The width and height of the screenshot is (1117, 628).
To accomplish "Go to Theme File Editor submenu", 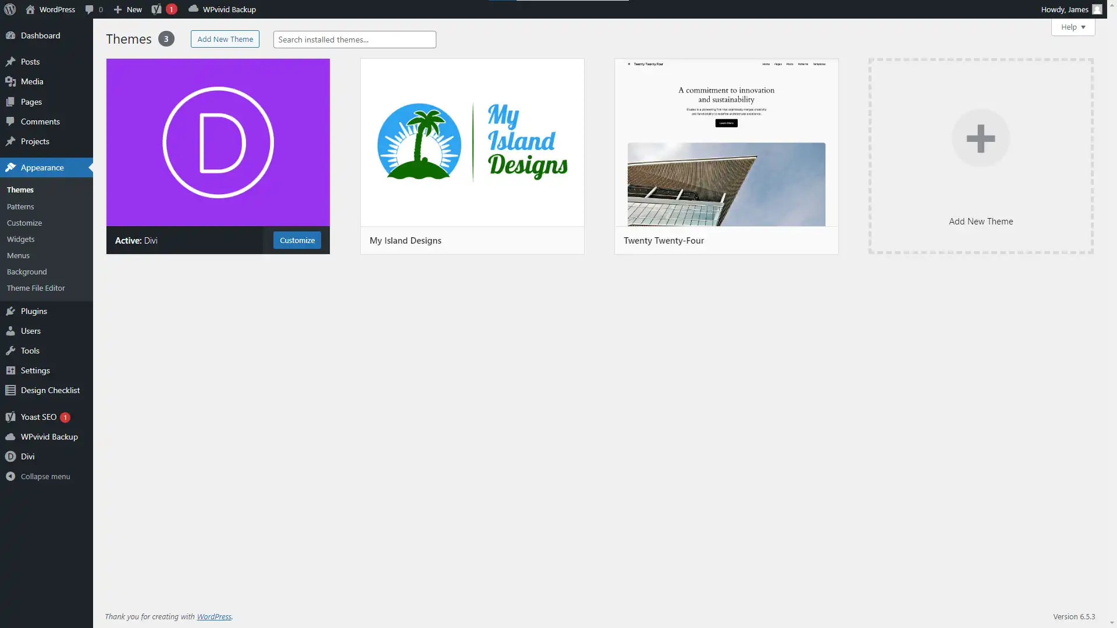I will point(36,288).
